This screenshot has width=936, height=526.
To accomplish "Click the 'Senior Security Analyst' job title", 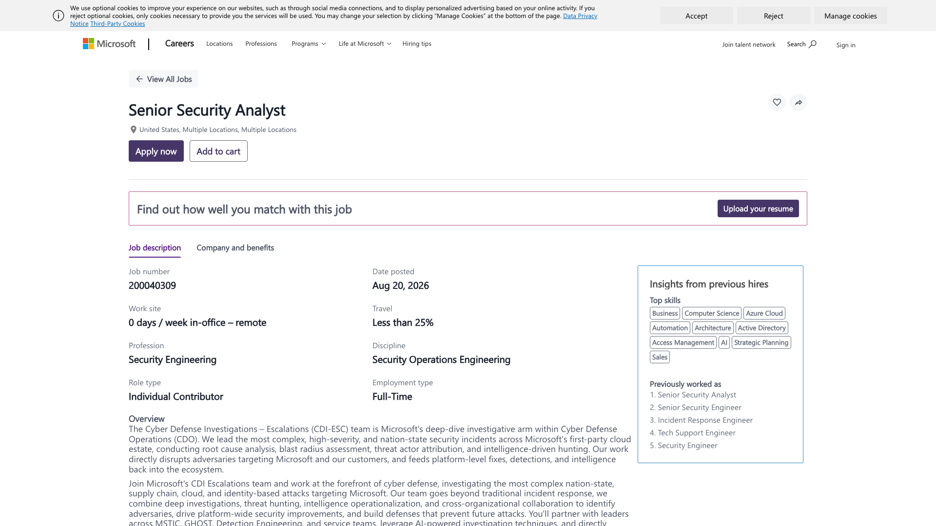I will point(207,110).
